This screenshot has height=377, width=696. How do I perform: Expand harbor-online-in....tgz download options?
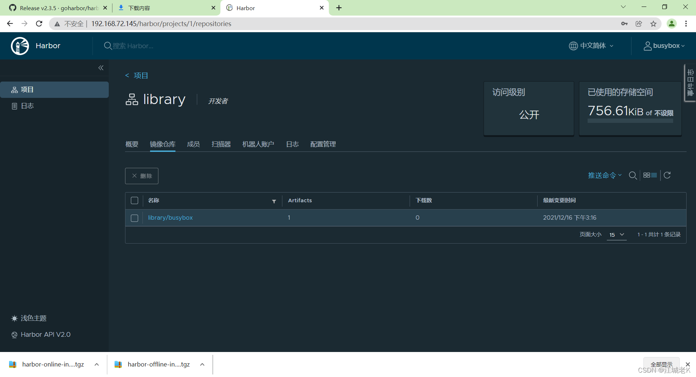pyautogui.click(x=96, y=364)
